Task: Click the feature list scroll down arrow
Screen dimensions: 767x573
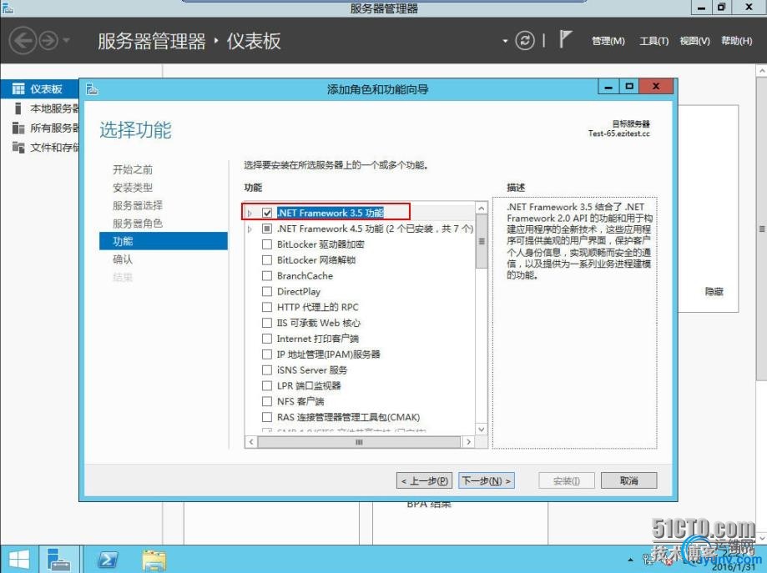Action: 482,430
